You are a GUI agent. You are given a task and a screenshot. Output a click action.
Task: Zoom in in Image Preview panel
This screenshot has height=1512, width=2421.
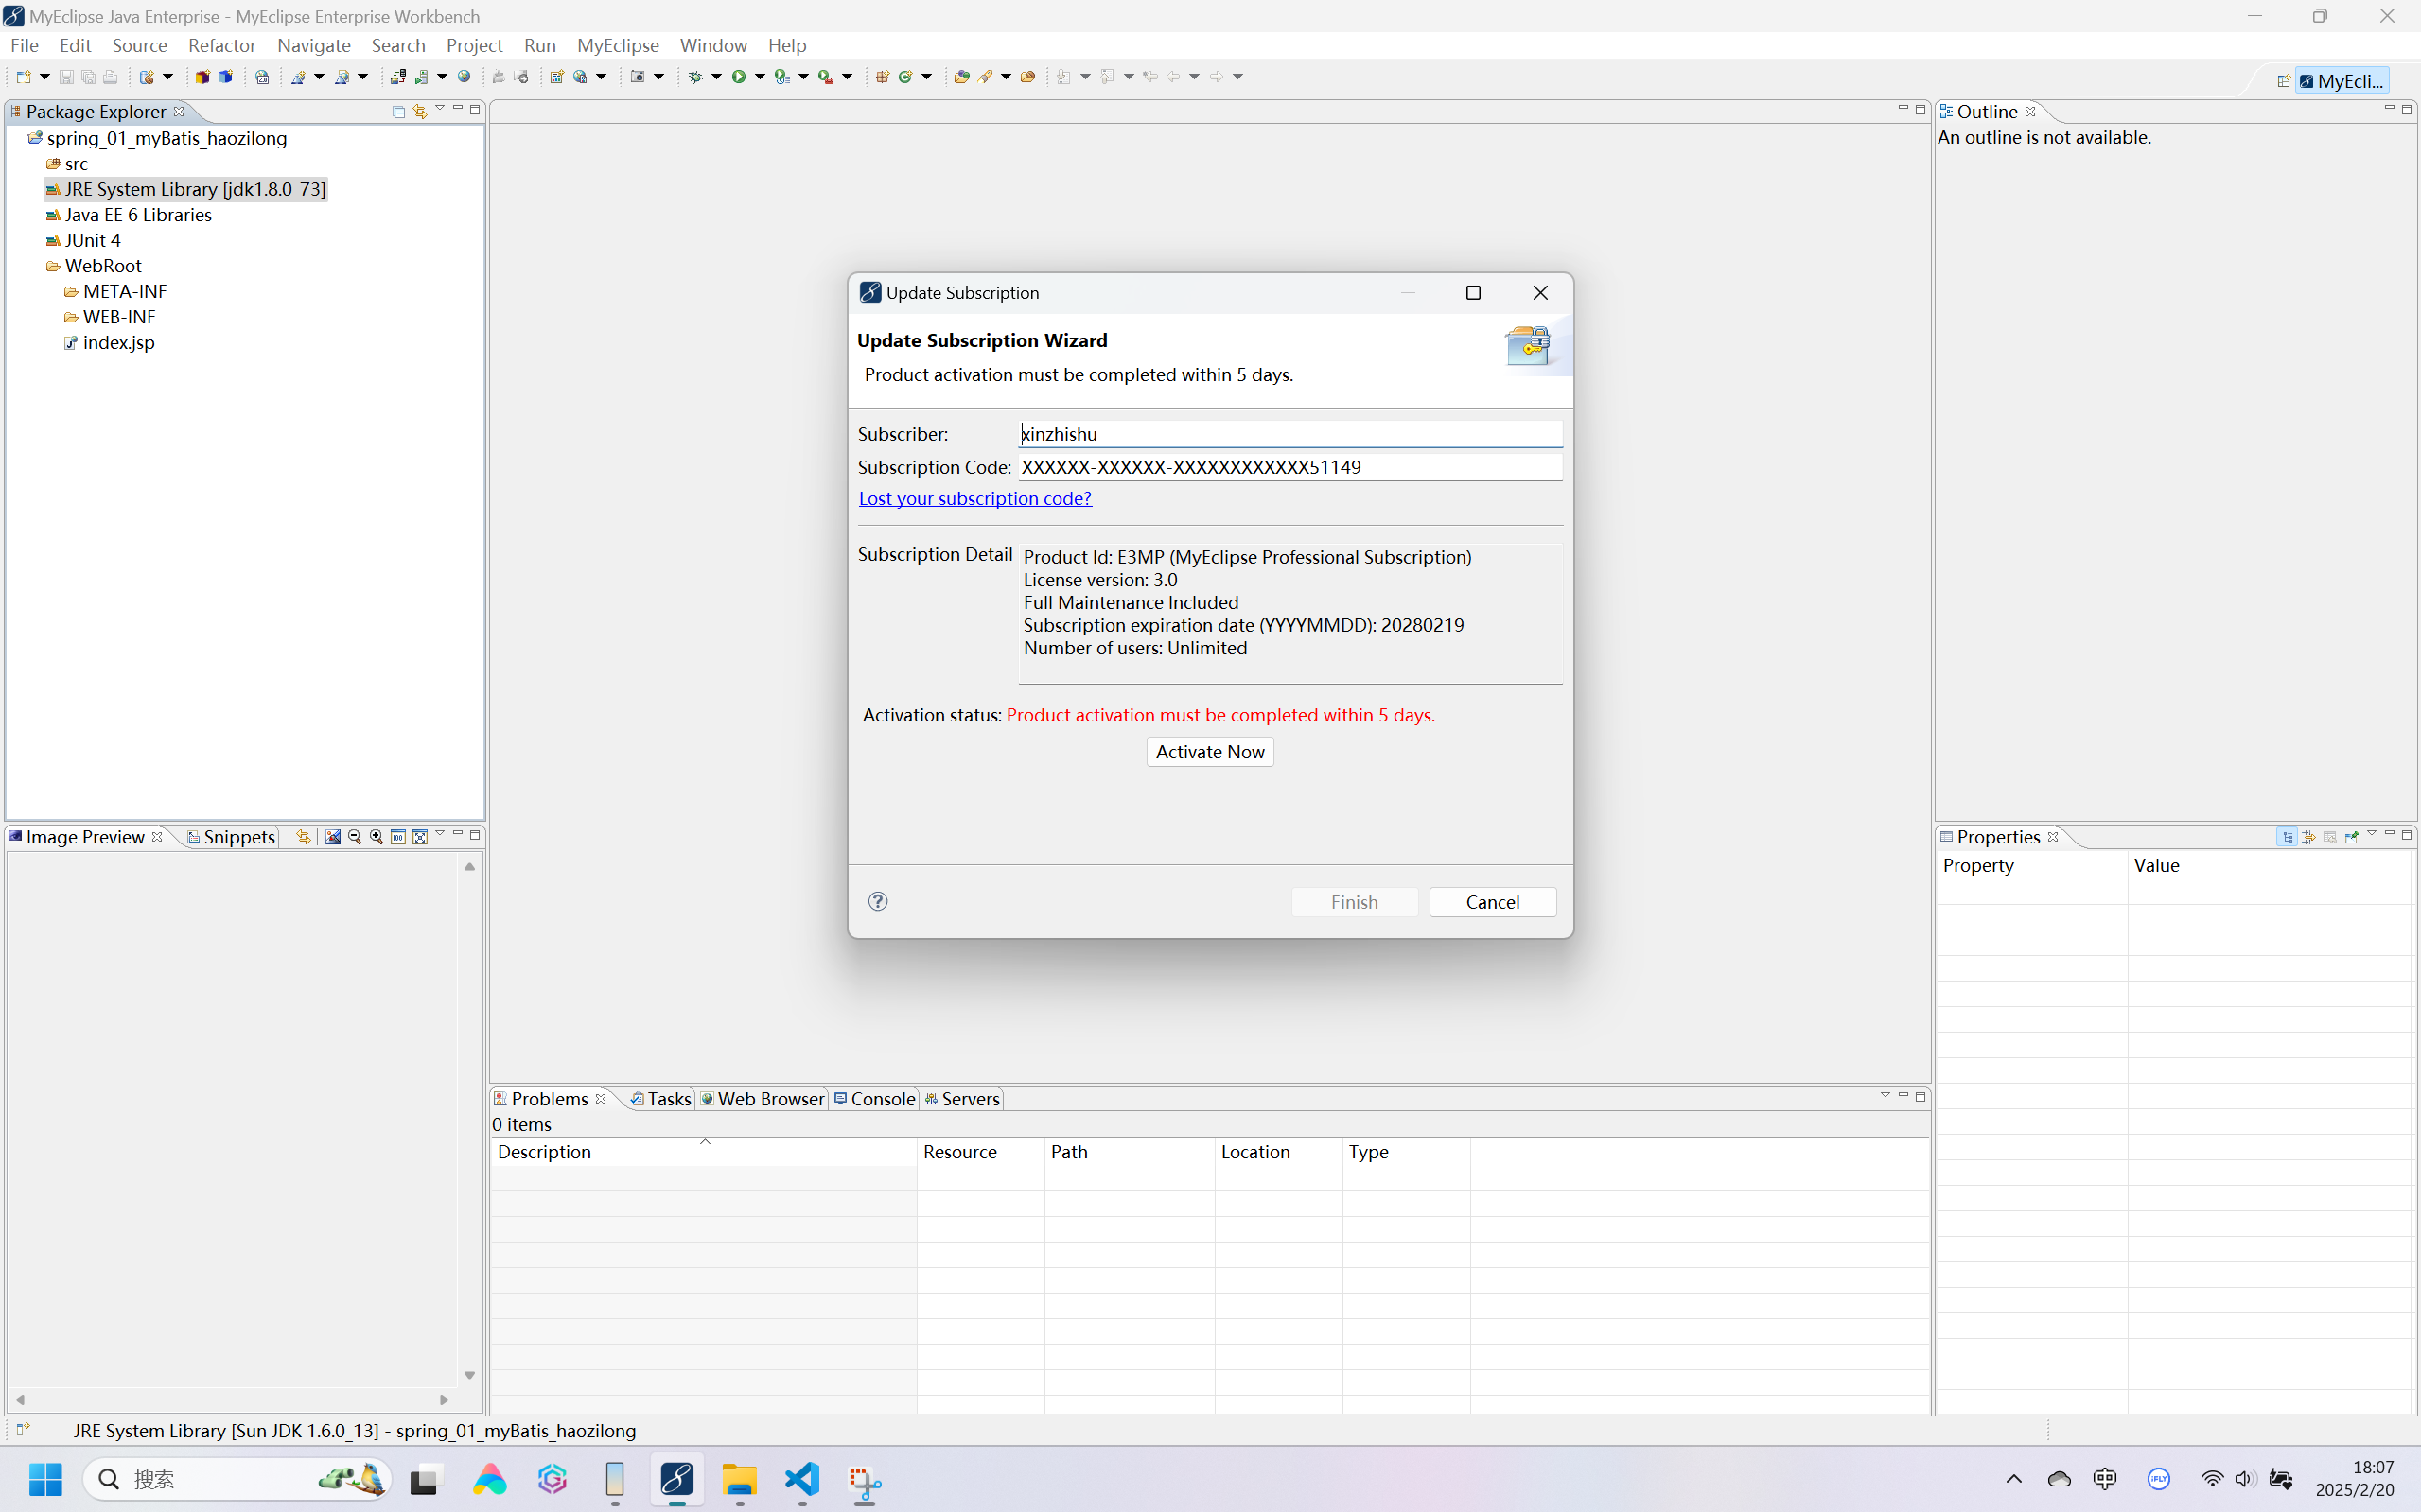(377, 837)
